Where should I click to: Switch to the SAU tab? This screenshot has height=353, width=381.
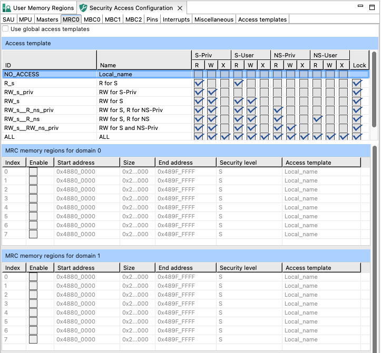(x=8, y=19)
